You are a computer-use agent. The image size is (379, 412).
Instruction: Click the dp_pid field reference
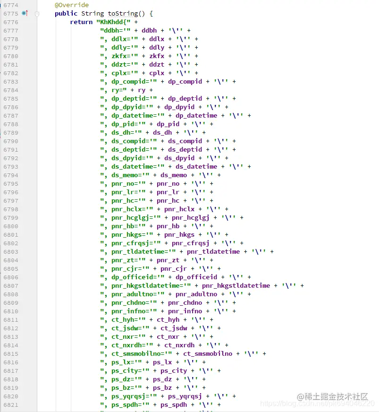pos(168,124)
